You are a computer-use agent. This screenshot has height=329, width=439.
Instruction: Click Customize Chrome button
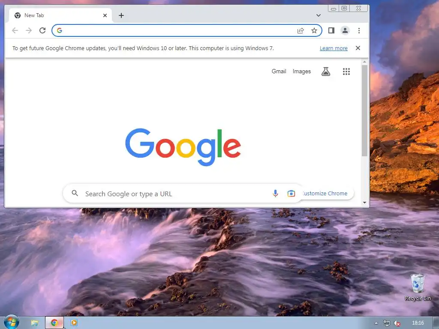[328, 193]
